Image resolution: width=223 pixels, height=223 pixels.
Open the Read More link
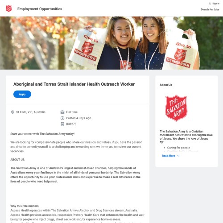pos(169,156)
